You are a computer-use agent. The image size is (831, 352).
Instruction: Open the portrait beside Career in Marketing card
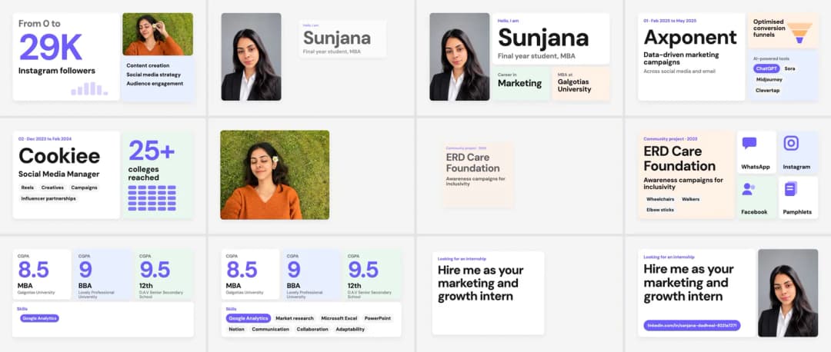pyautogui.click(x=459, y=57)
